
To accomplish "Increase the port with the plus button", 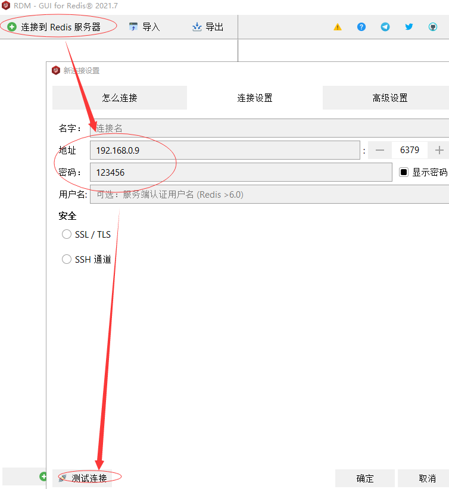I will pos(439,150).
